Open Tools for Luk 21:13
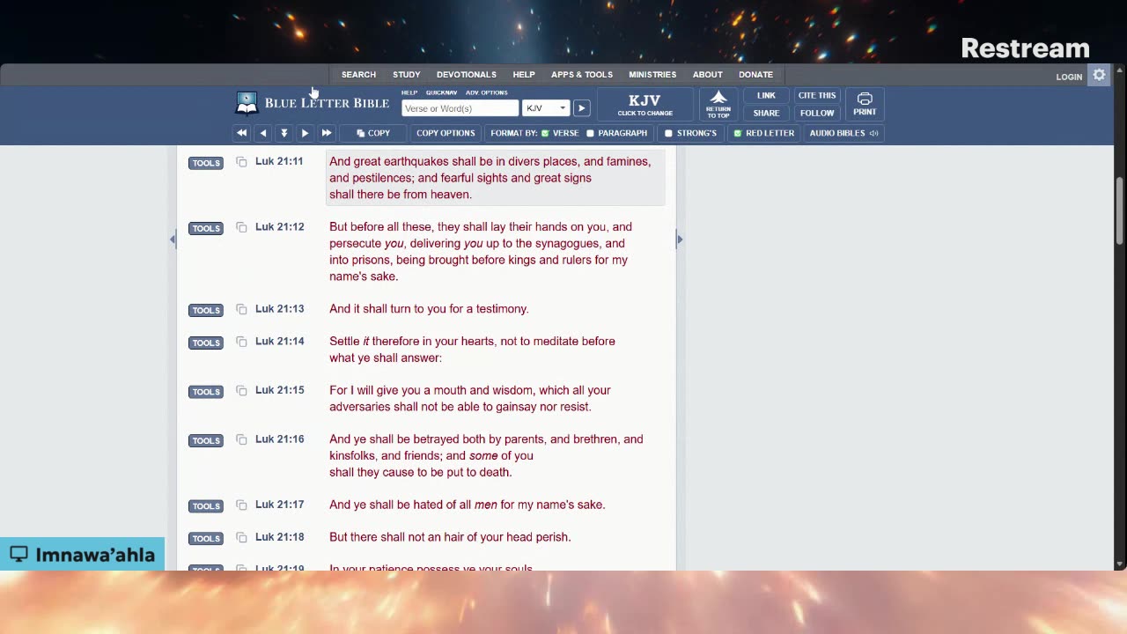Viewport: 1127px width, 634px height. [206, 311]
